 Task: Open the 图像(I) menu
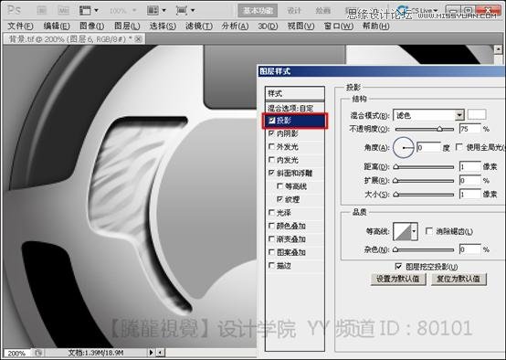[x=92, y=26]
